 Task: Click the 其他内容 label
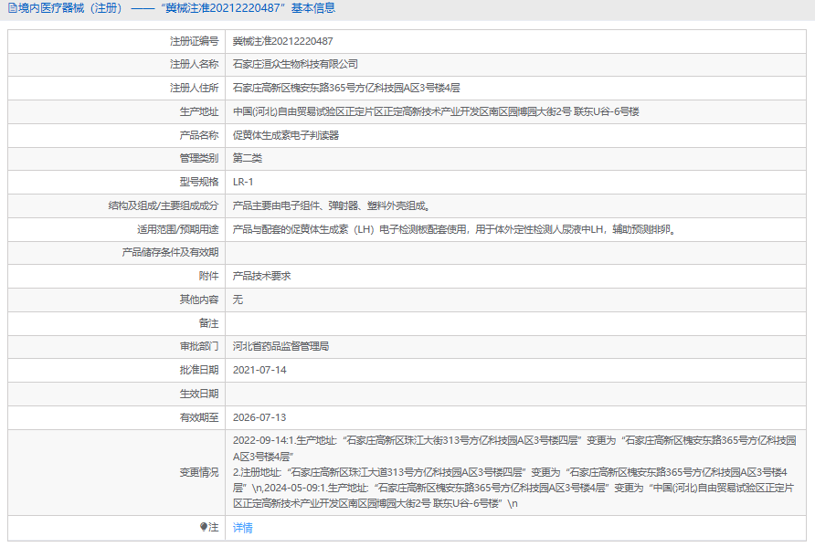[x=199, y=300]
